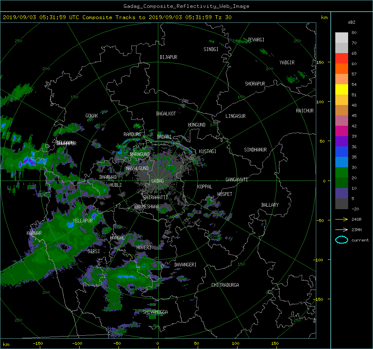Click the GANGAVATI city label
The width and height of the screenshot is (373, 349).
[x=237, y=180]
